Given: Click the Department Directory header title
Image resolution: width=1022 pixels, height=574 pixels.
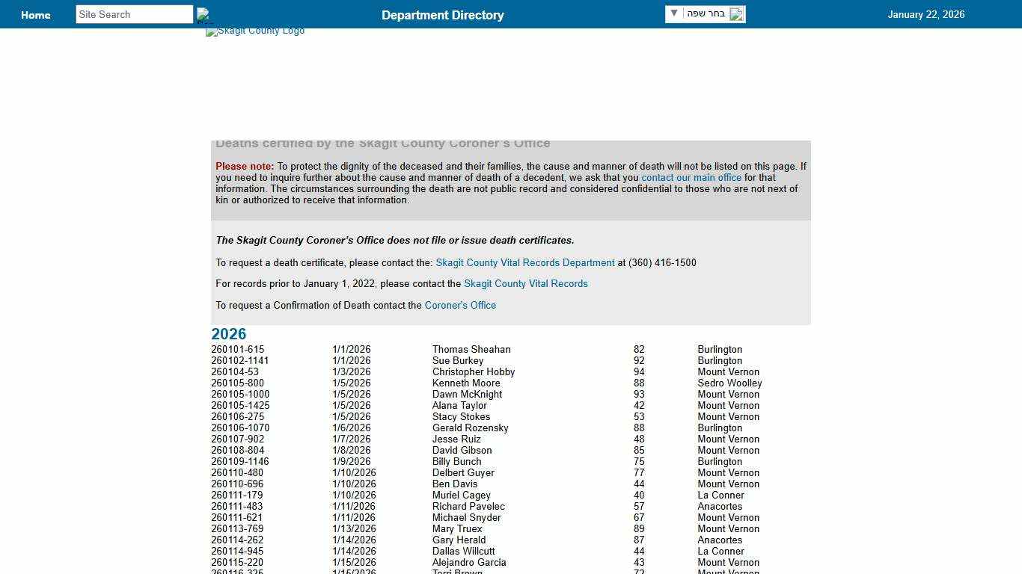Looking at the screenshot, I should (442, 14).
